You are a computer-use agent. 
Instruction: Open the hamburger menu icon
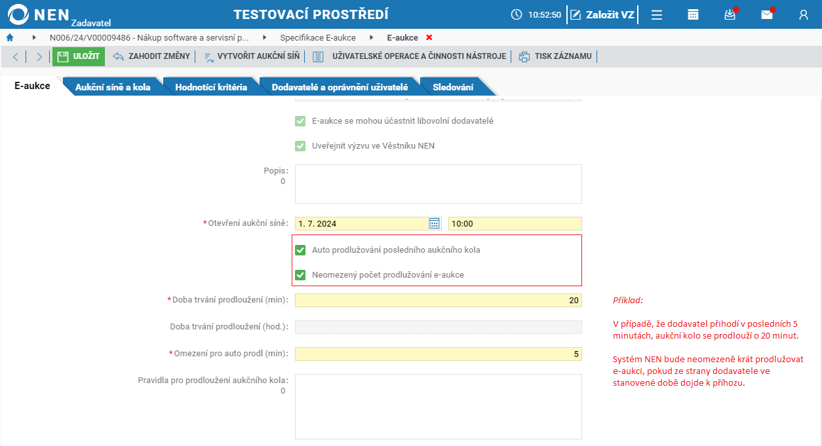(x=657, y=14)
